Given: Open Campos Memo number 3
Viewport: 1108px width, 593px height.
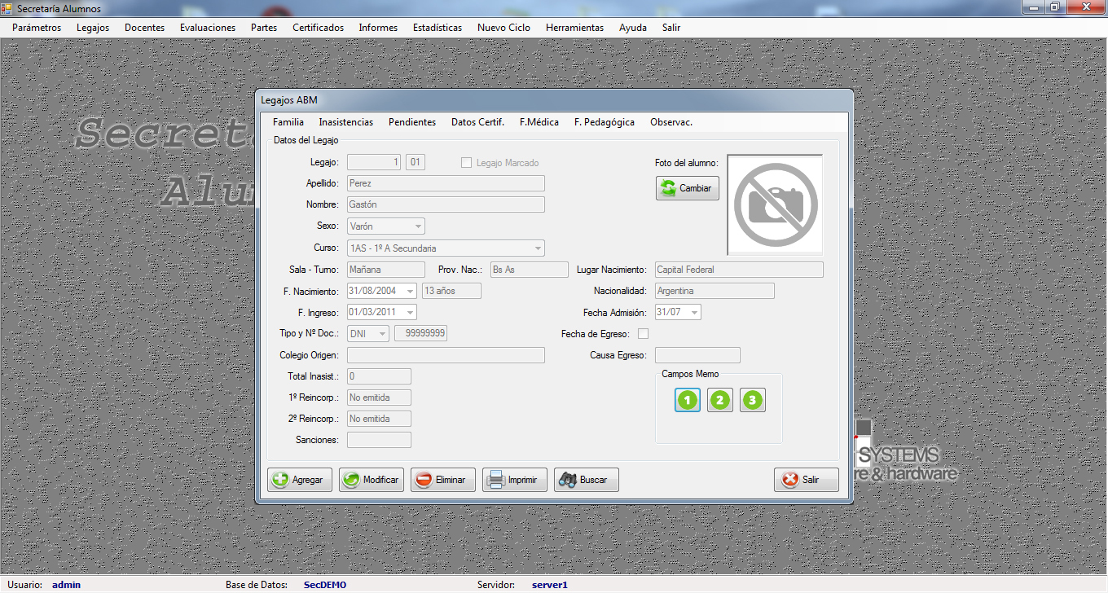Looking at the screenshot, I should [x=753, y=400].
